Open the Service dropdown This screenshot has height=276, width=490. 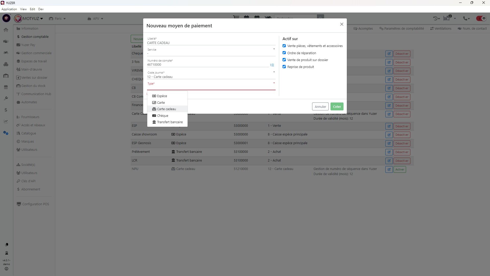click(x=211, y=52)
